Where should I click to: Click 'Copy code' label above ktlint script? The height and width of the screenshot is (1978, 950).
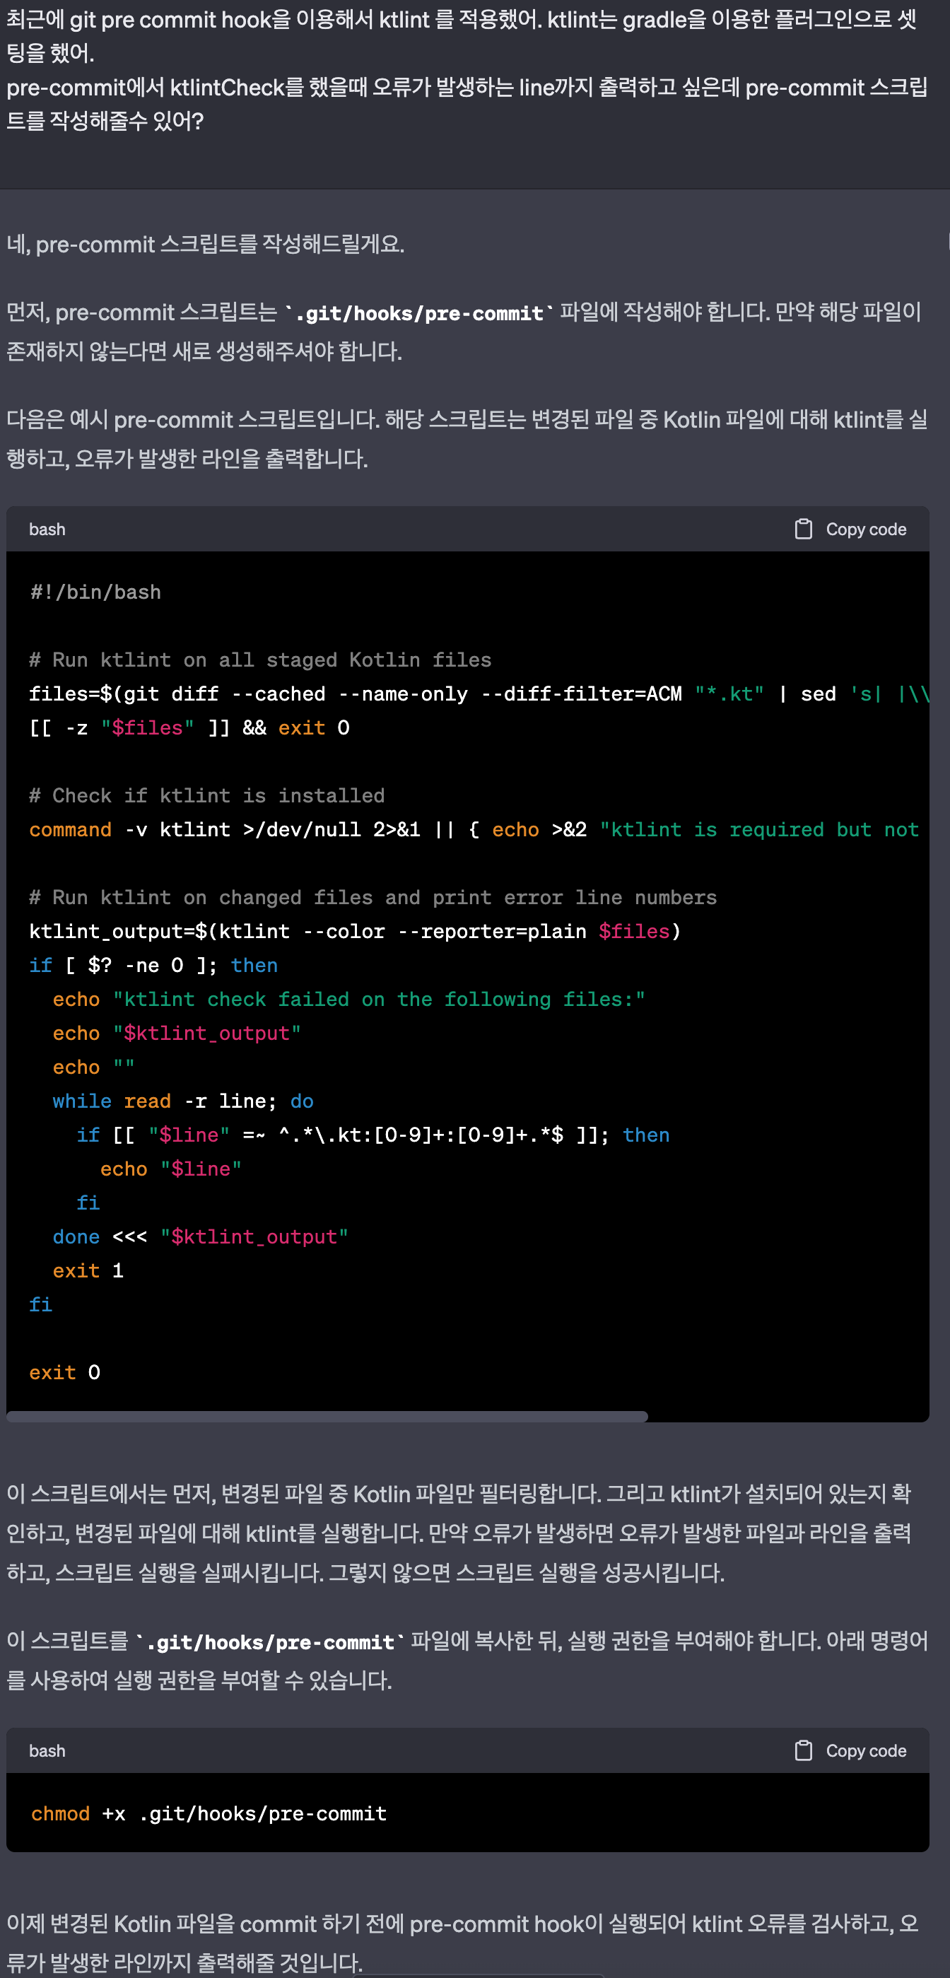point(865,529)
